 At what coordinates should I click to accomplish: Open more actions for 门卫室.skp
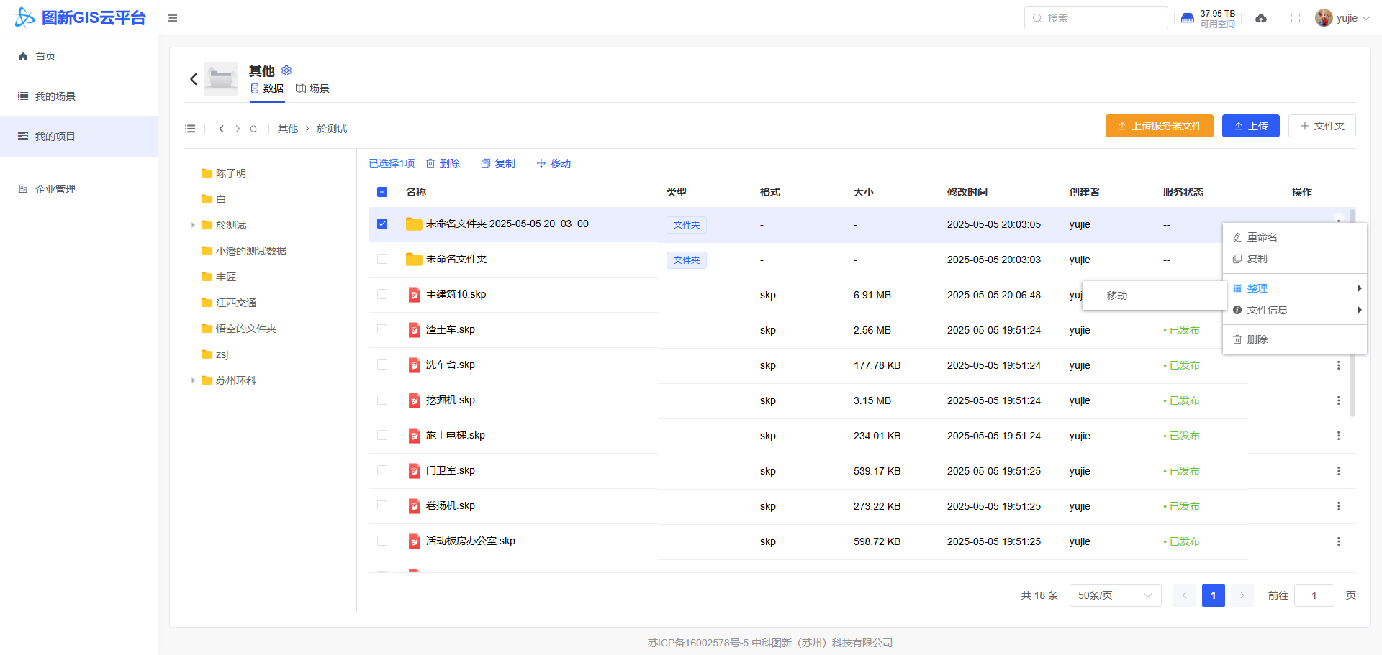(1339, 471)
